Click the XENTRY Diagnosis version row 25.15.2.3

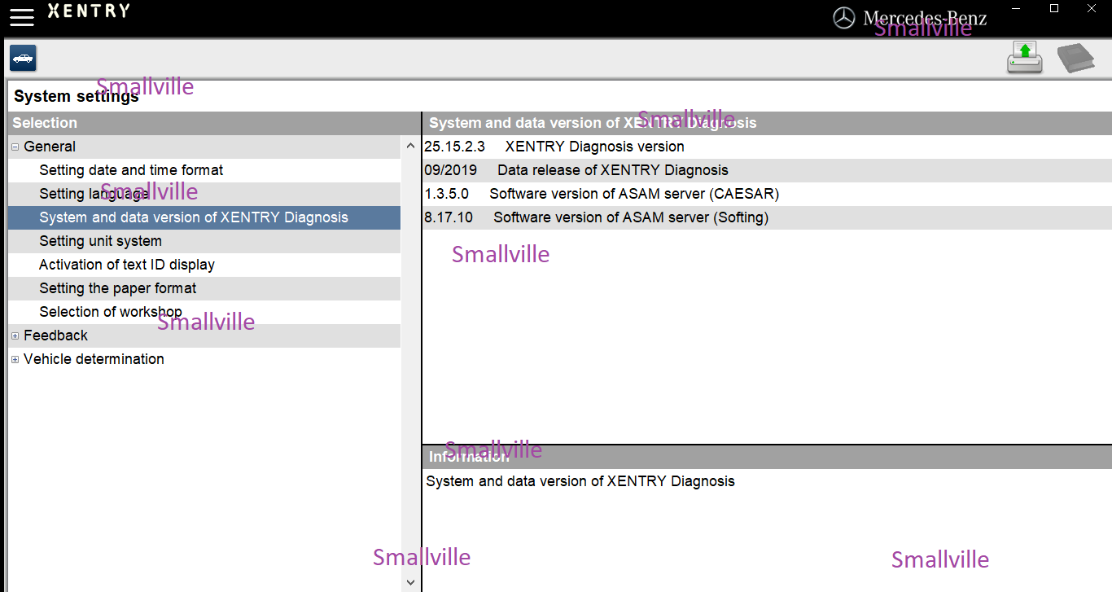[x=767, y=147]
